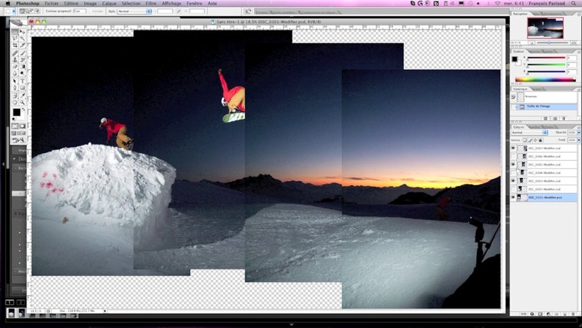Select the Rectangle shape tool

[x=23, y=87]
